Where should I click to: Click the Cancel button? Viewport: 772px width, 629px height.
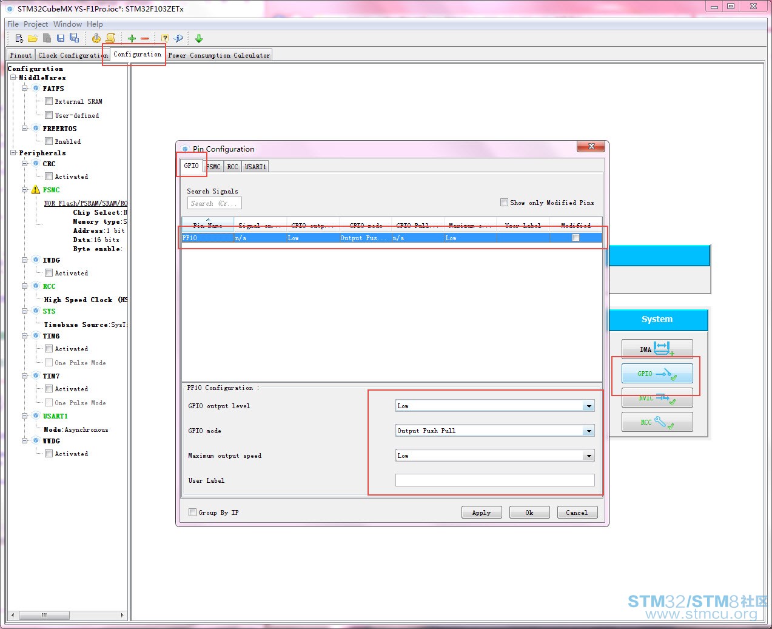(577, 513)
